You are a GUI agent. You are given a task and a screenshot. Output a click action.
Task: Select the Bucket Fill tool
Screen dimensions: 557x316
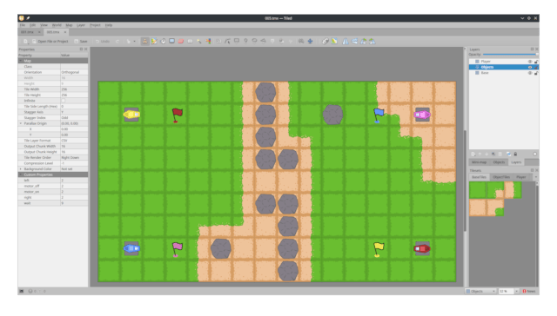tap(163, 42)
